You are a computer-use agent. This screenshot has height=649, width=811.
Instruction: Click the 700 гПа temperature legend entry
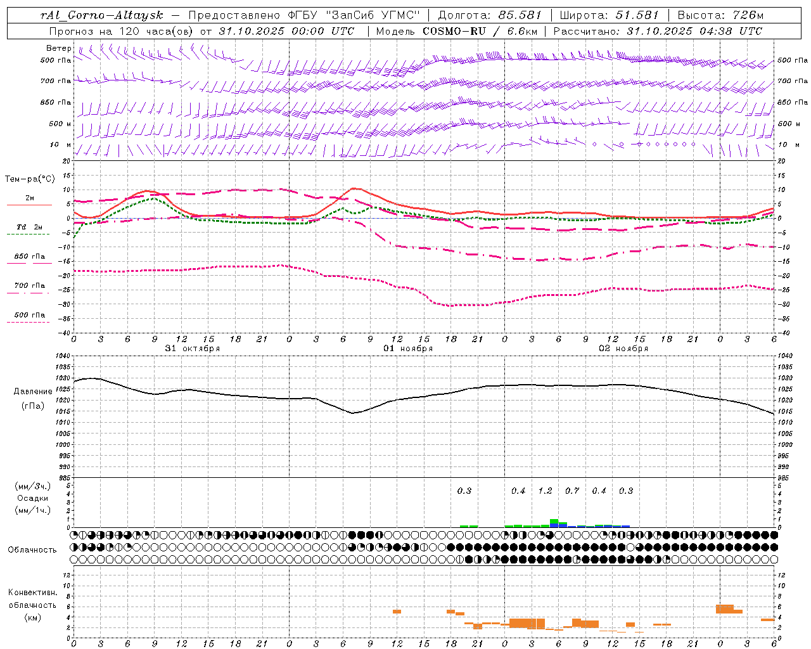30,286
